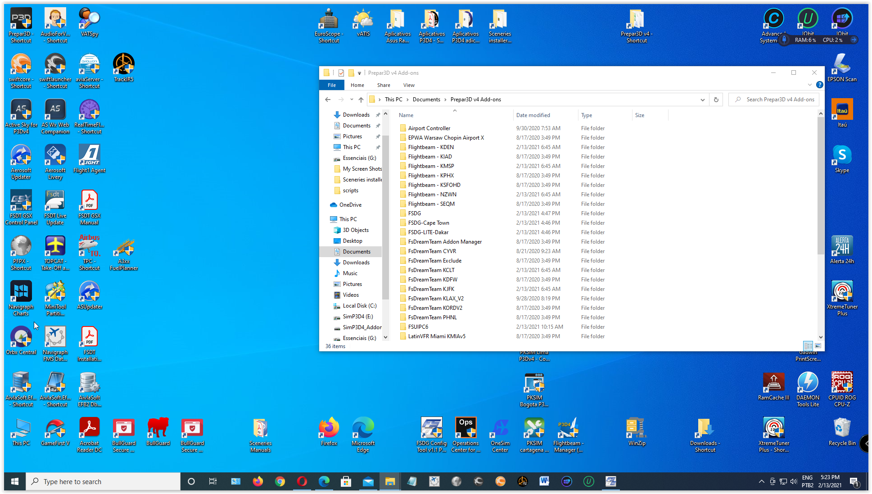This screenshot has height=494, width=872.
Task: Switch to large icons view toggle
Action: tap(818, 346)
